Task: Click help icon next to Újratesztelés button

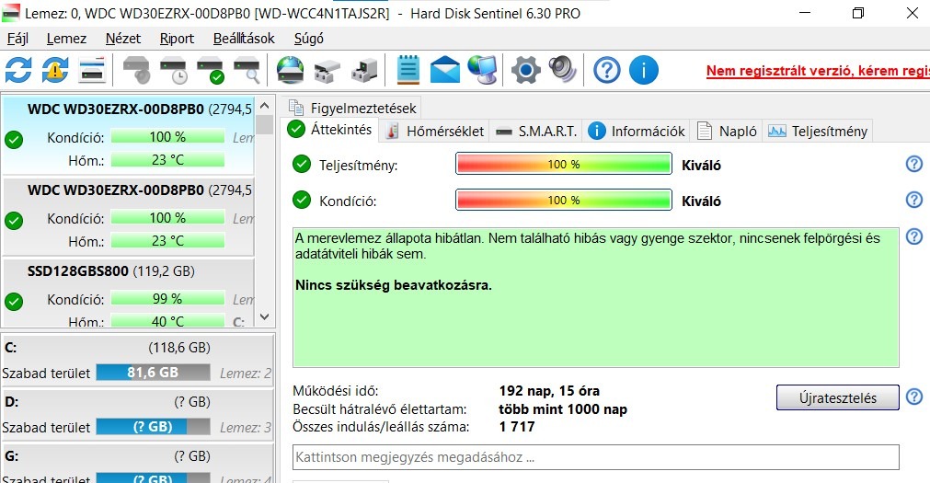Action: [914, 397]
